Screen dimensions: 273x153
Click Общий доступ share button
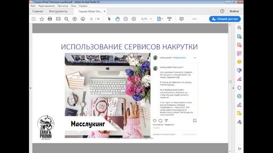(225, 19)
